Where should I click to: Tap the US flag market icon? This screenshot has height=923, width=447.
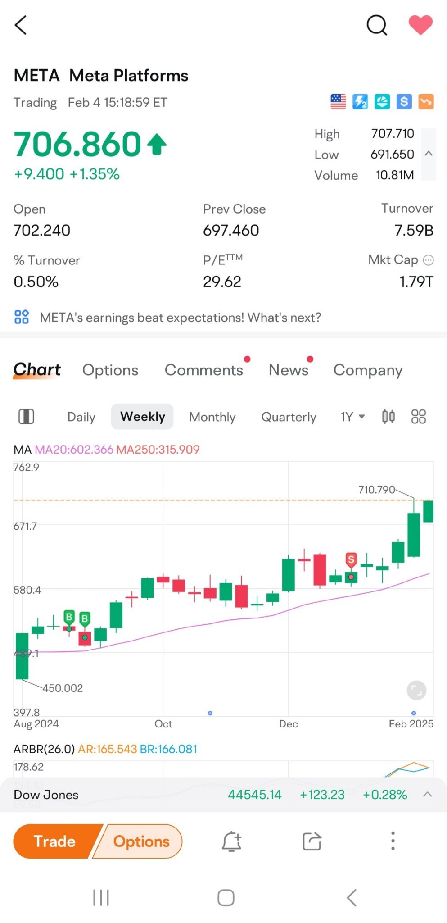(x=338, y=102)
